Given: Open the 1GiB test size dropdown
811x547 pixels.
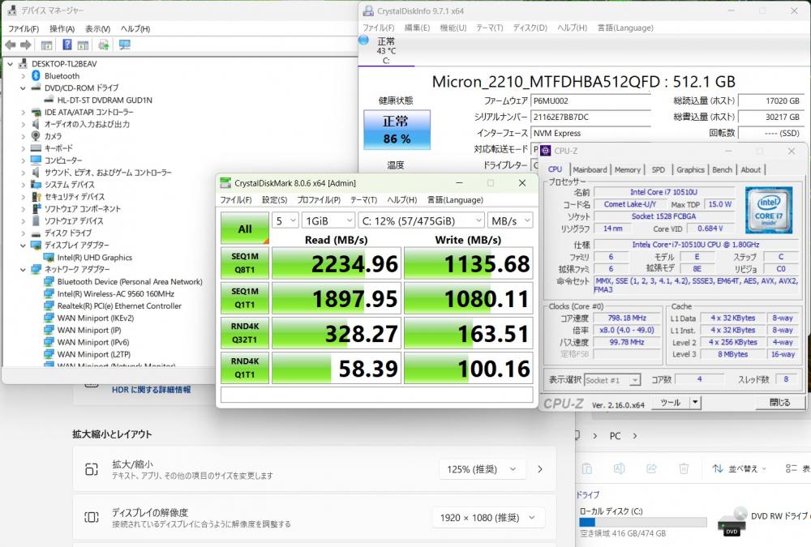Looking at the screenshot, I should point(328,220).
